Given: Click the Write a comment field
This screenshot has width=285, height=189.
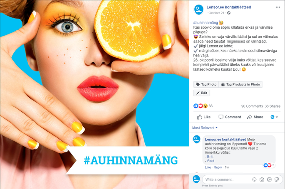Looking at the screenshot, I should click(227, 179).
